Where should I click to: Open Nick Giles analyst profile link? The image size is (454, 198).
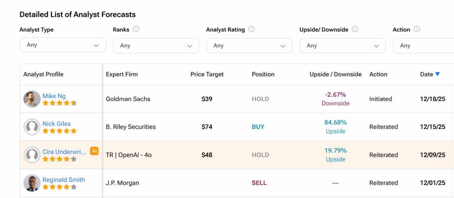click(56, 124)
